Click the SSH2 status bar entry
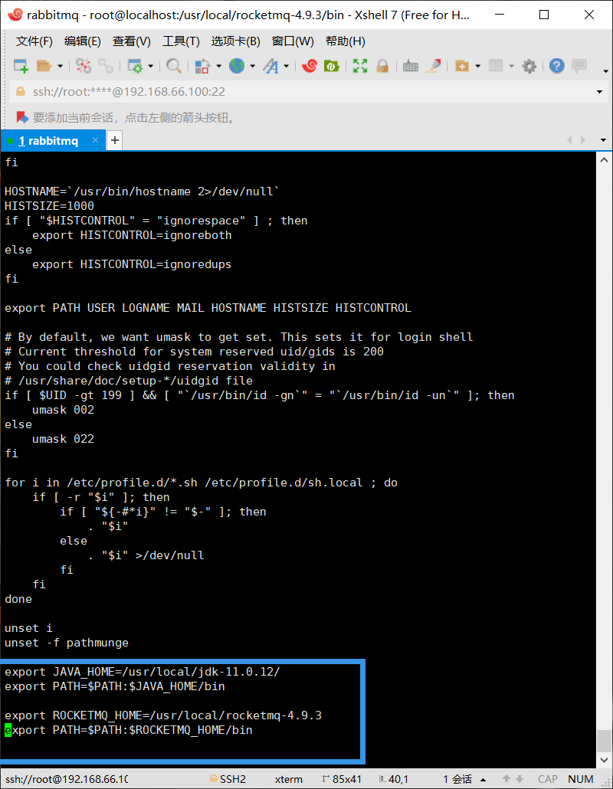 click(228, 779)
